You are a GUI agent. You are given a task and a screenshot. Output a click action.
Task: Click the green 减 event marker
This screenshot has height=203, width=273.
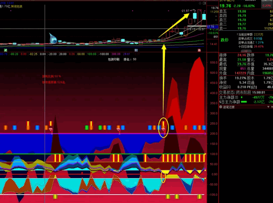(x=5, y=50)
